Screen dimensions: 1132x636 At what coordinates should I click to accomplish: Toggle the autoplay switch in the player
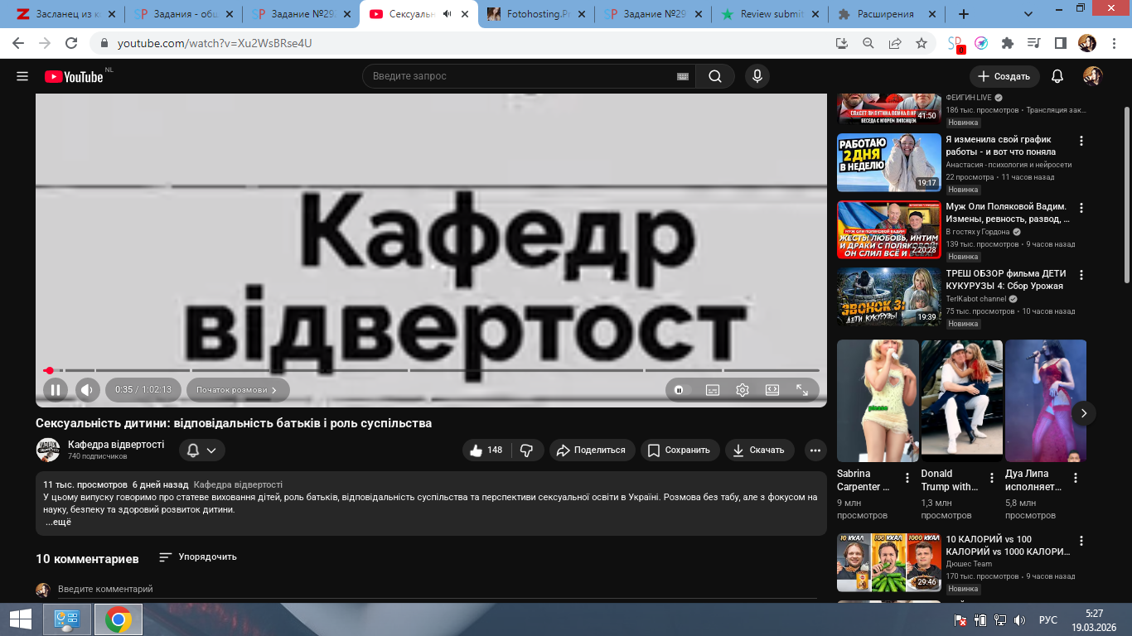click(x=681, y=390)
